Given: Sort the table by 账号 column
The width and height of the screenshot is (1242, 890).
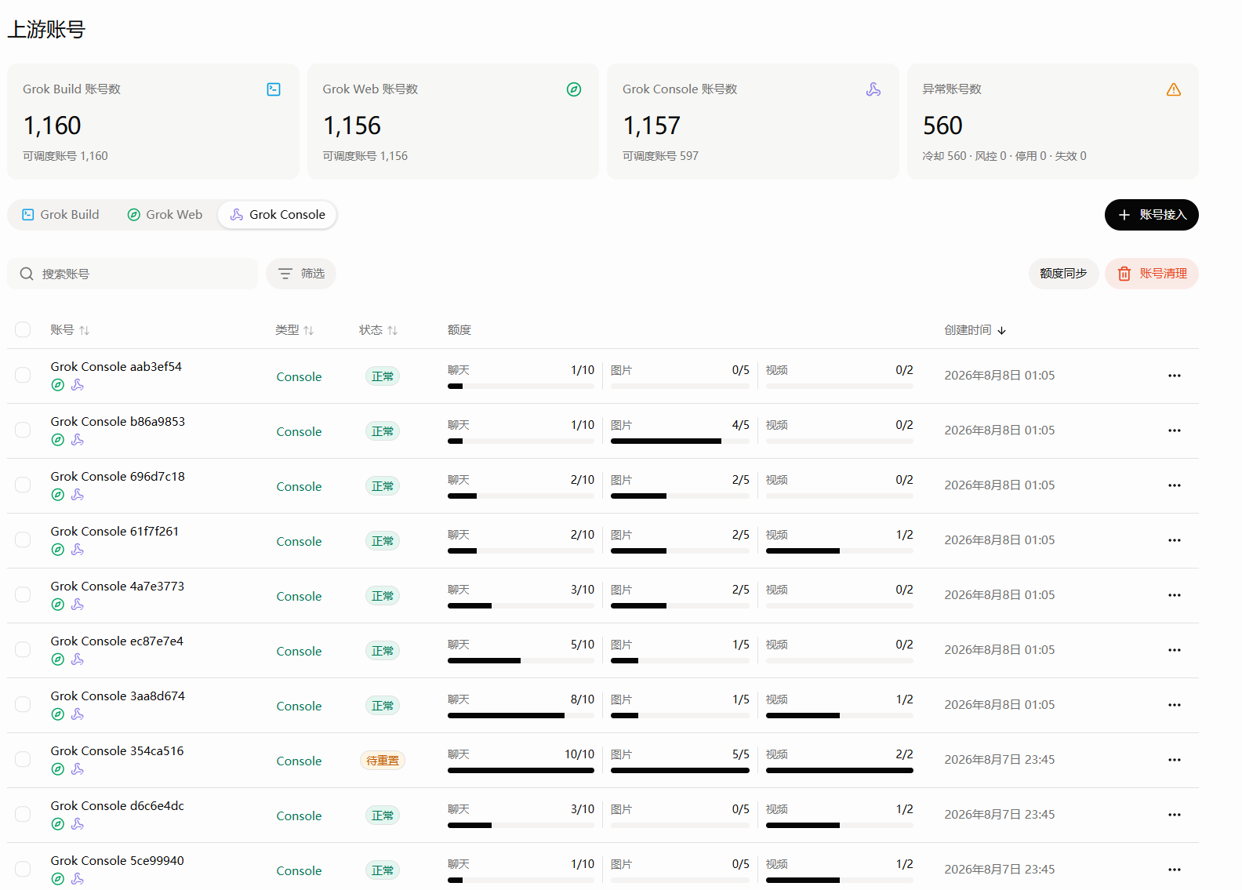Looking at the screenshot, I should coord(70,330).
